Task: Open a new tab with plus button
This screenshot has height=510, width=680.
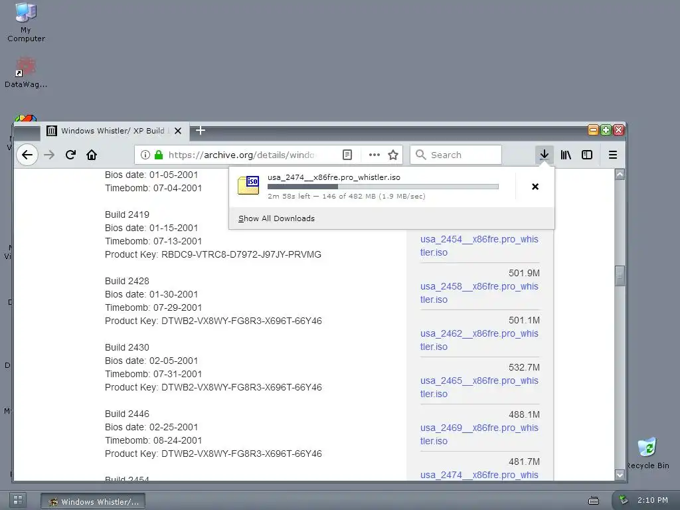Action: coord(201,130)
